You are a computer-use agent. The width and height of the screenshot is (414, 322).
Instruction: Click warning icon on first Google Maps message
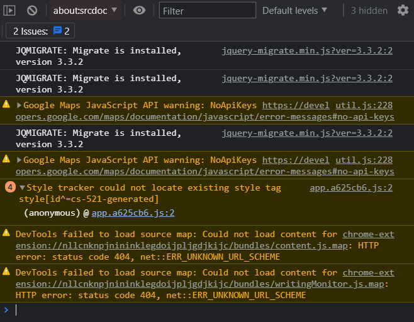(7, 105)
